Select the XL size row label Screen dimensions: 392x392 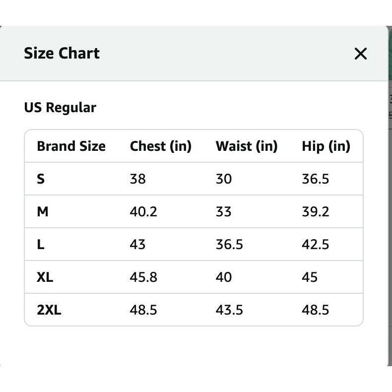(x=45, y=277)
